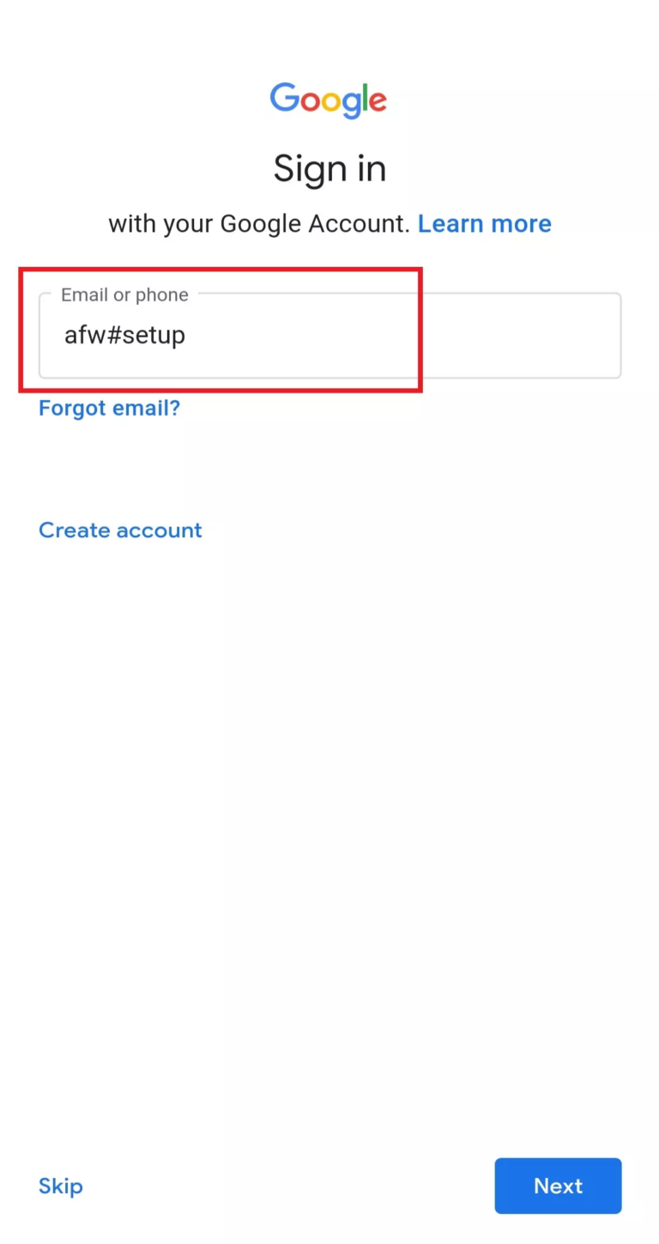The height and width of the screenshot is (1244, 659).
Task: Click the Skip link bottom left
Action: (60, 1186)
